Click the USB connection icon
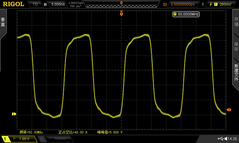The image size is (239, 143). 221,139
